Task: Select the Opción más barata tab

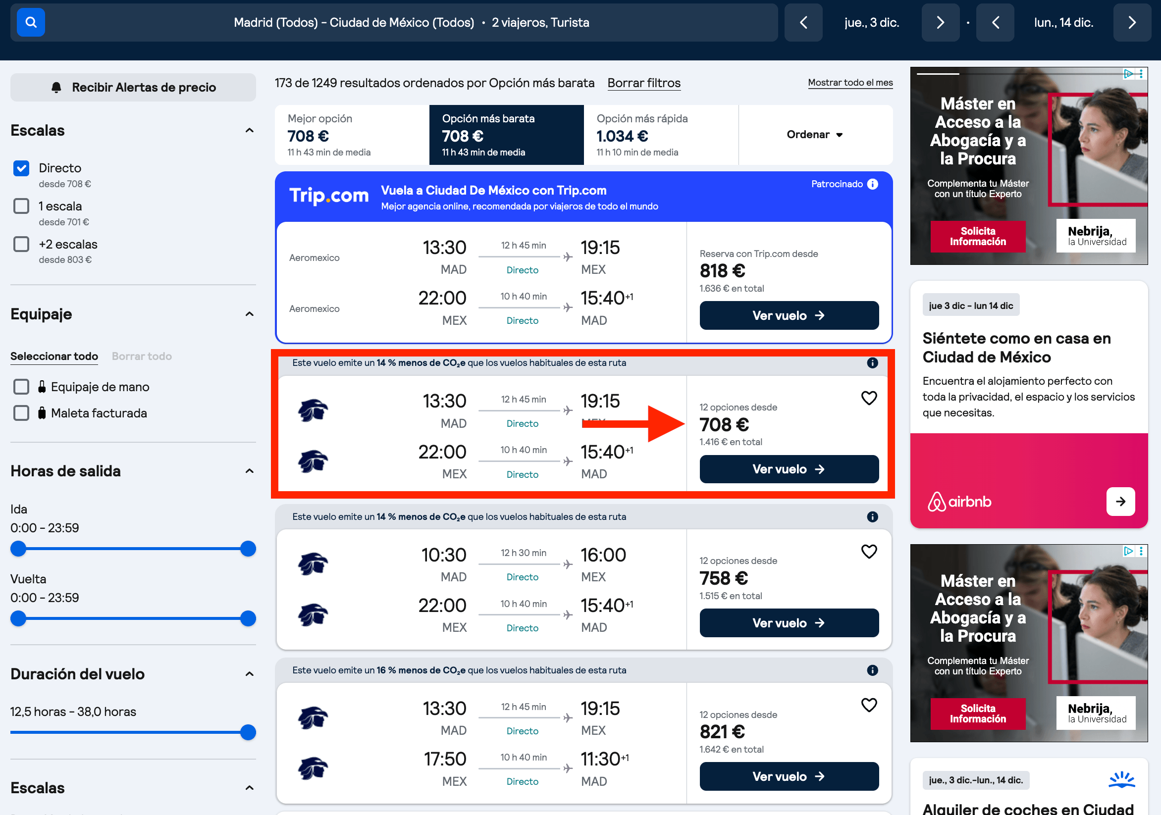Action: 506,135
